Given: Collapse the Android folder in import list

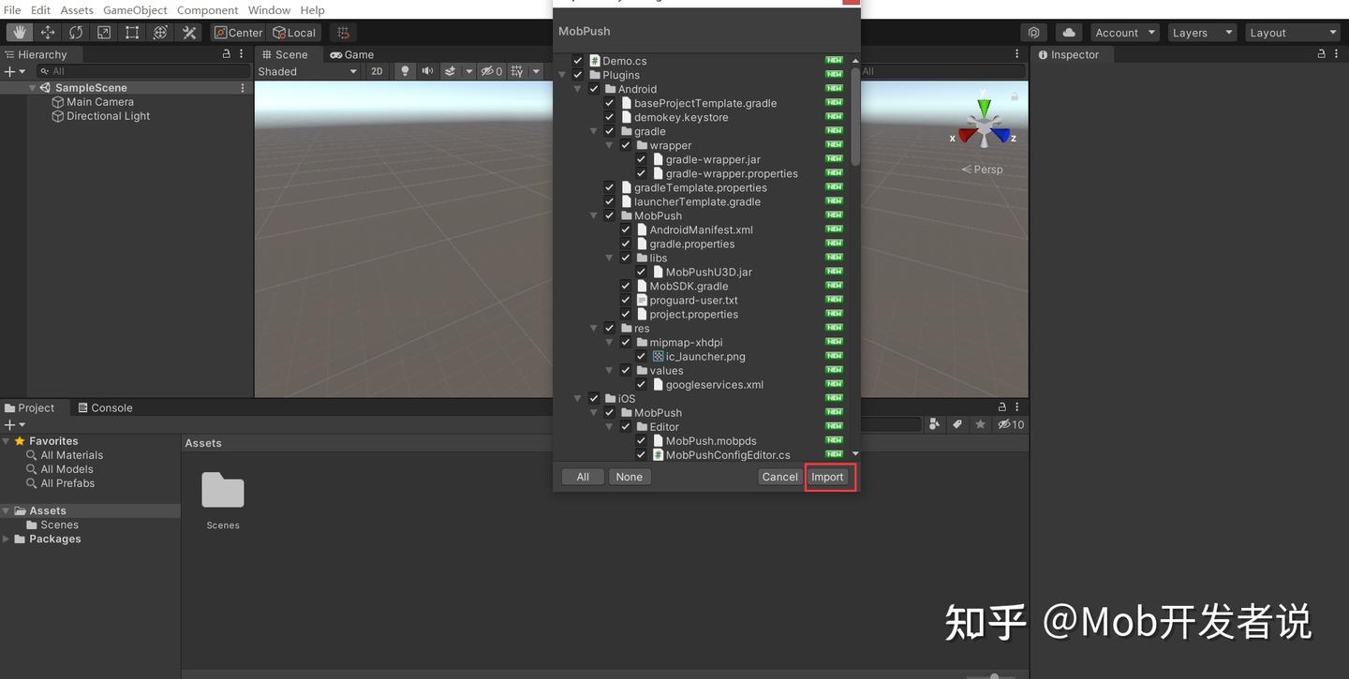Looking at the screenshot, I should (x=578, y=89).
